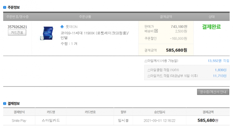This screenshot has width=233, height=128.
Task: Click the 11,713원 스마일카드 적립 amount
Action: coord(220,76)
